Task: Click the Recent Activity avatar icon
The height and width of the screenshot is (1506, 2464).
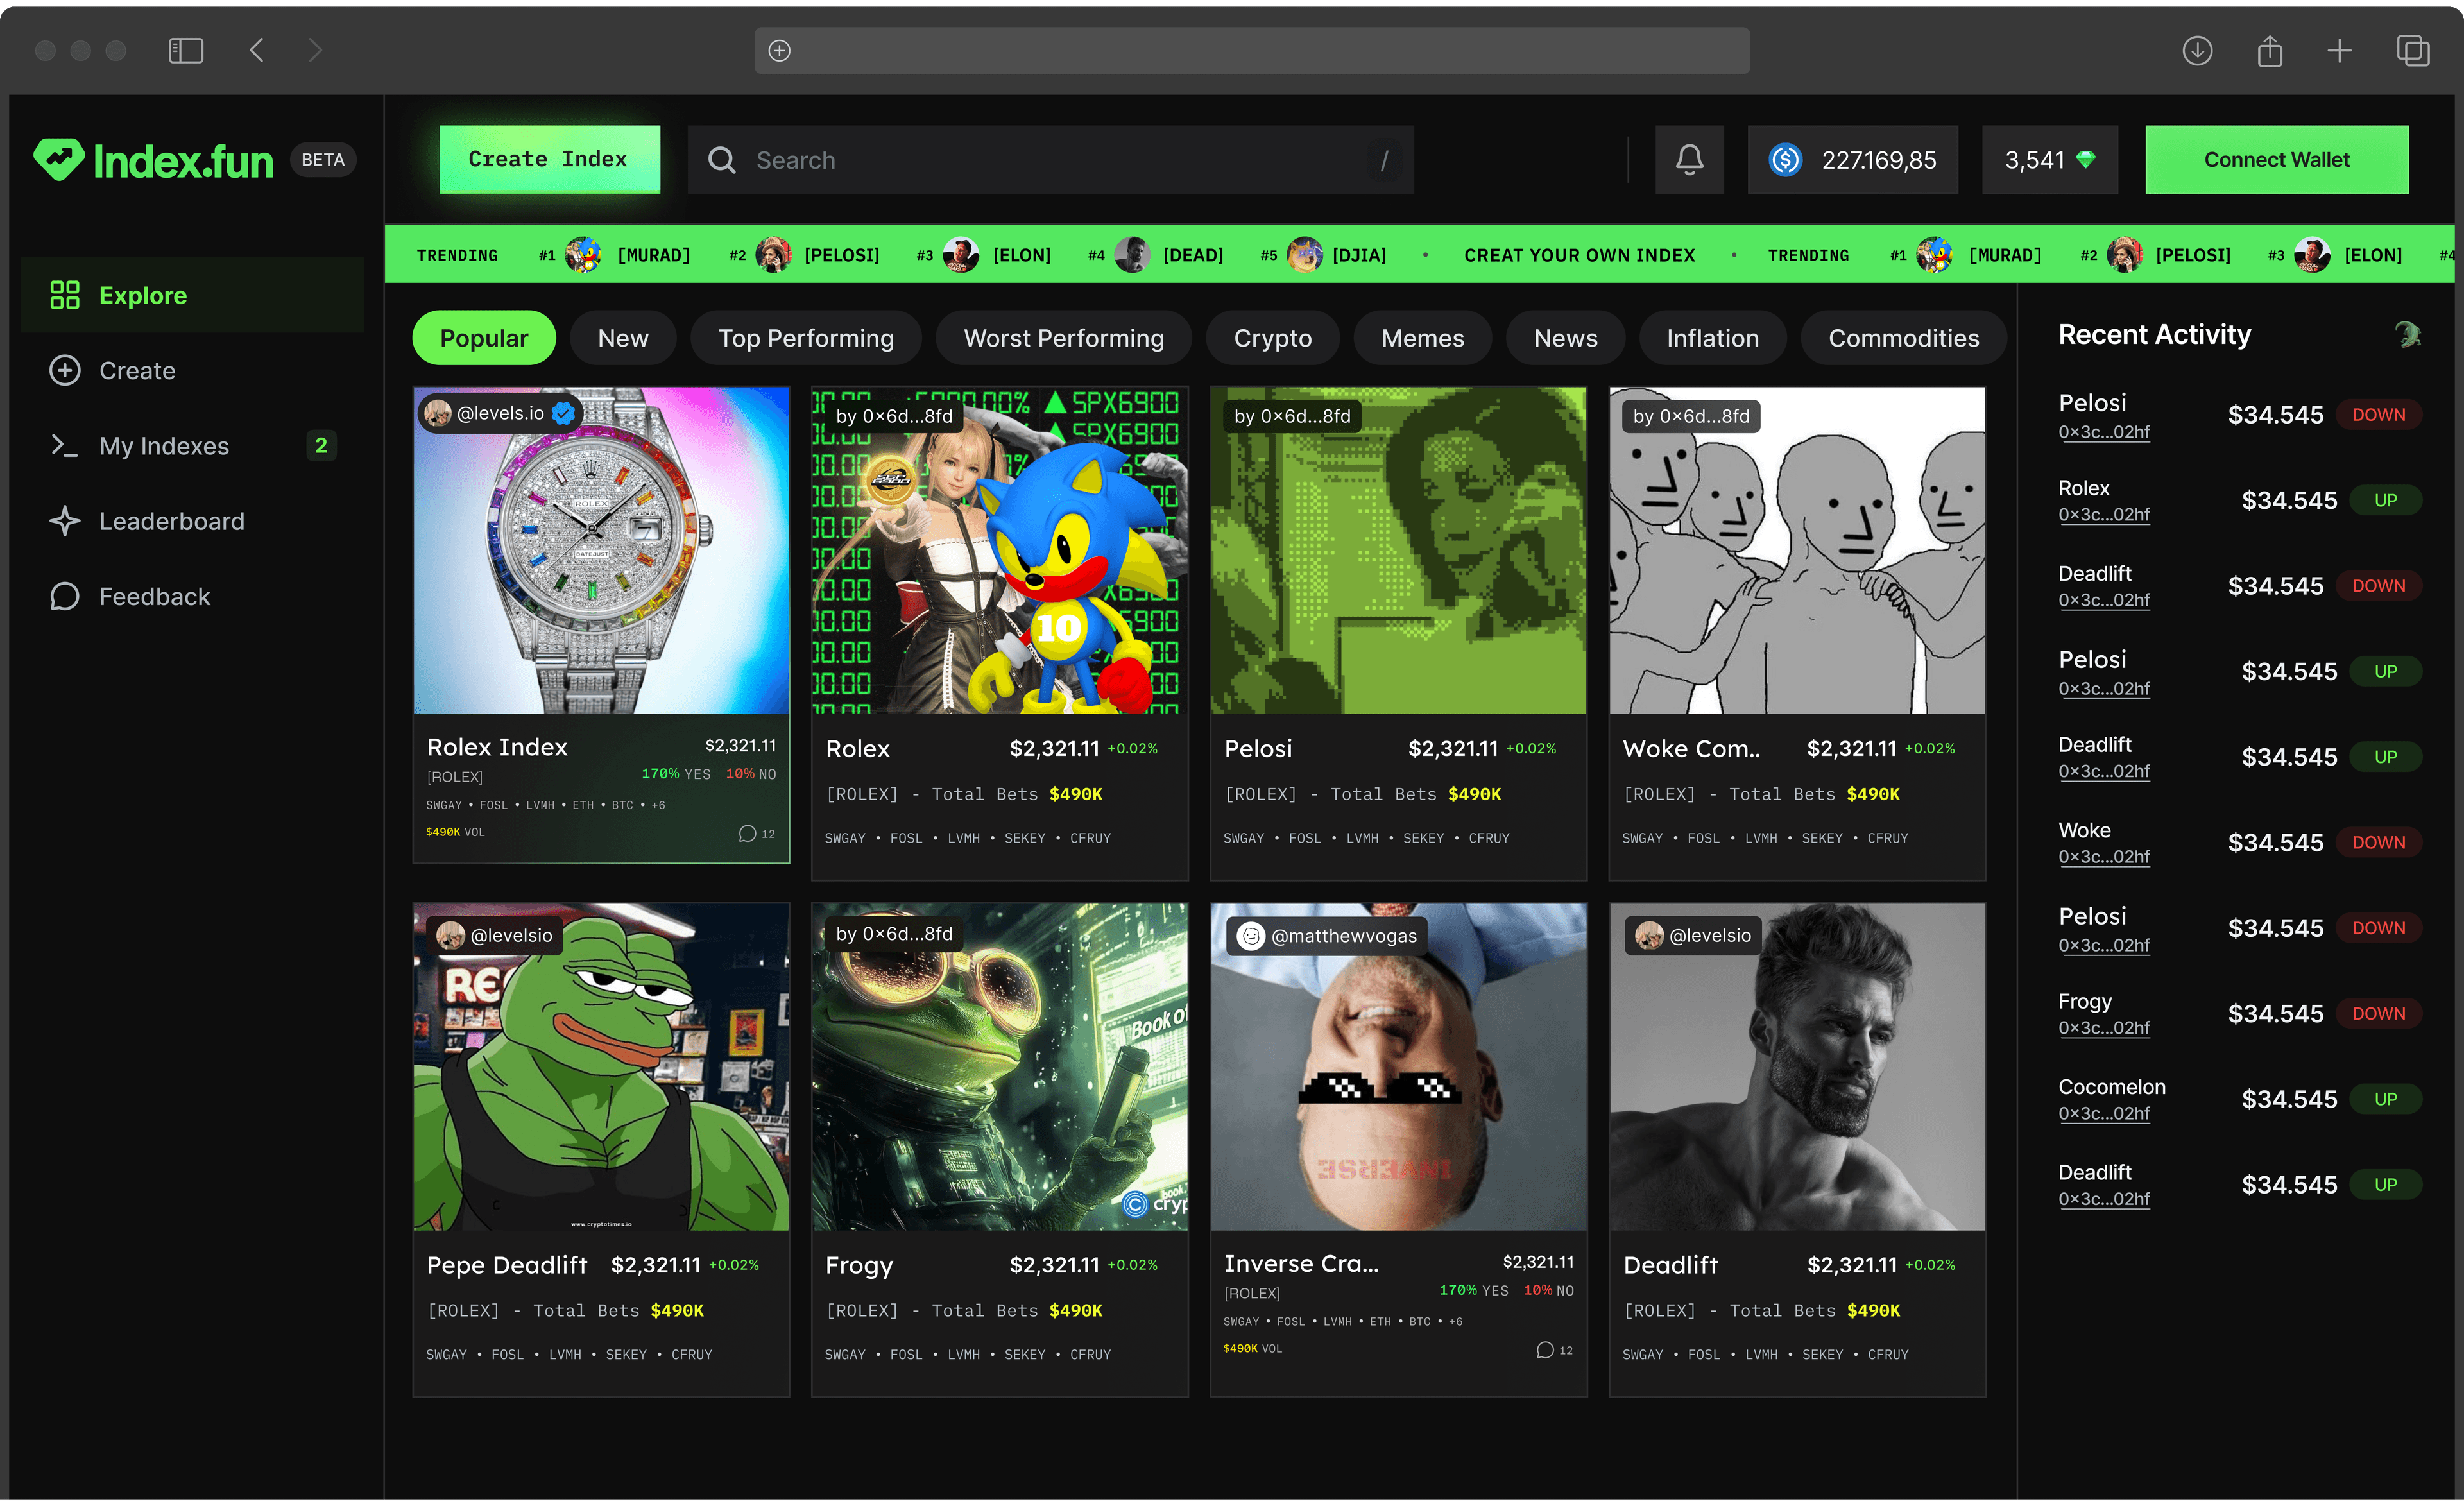Action: point(2407,334)
